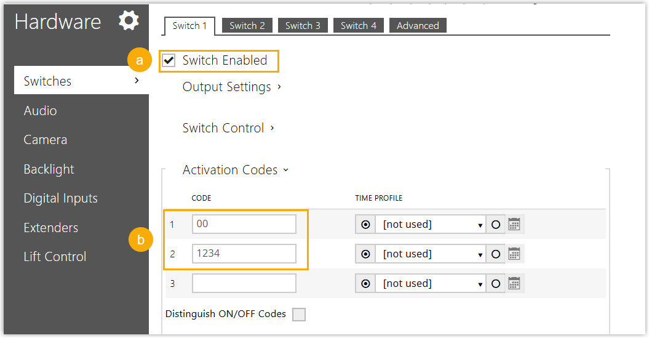
Task: Open Lift Control in sidebar
Action: coord(55,257)
